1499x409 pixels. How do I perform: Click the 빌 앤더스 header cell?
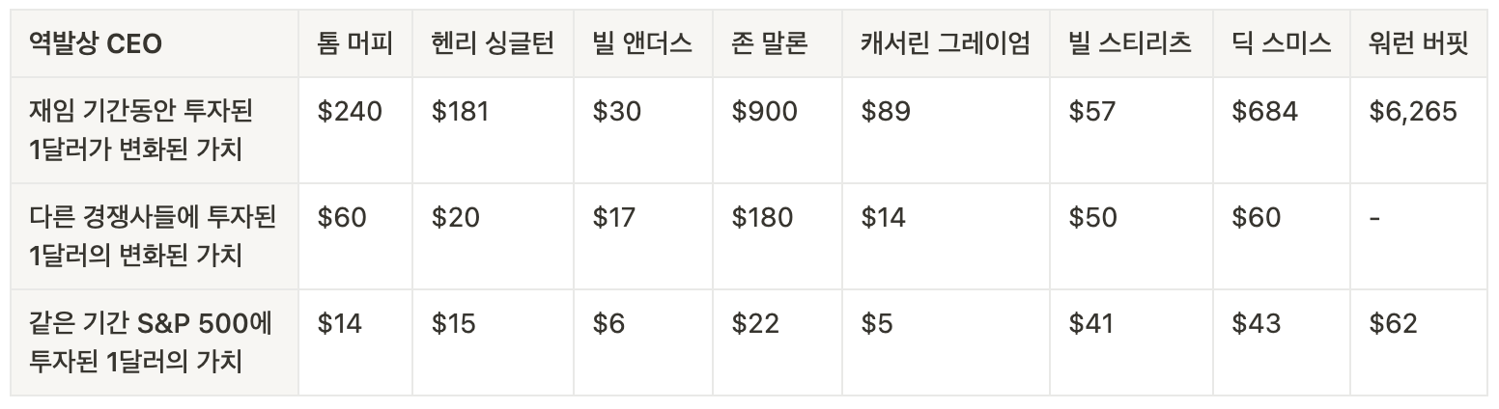point(643,44)
